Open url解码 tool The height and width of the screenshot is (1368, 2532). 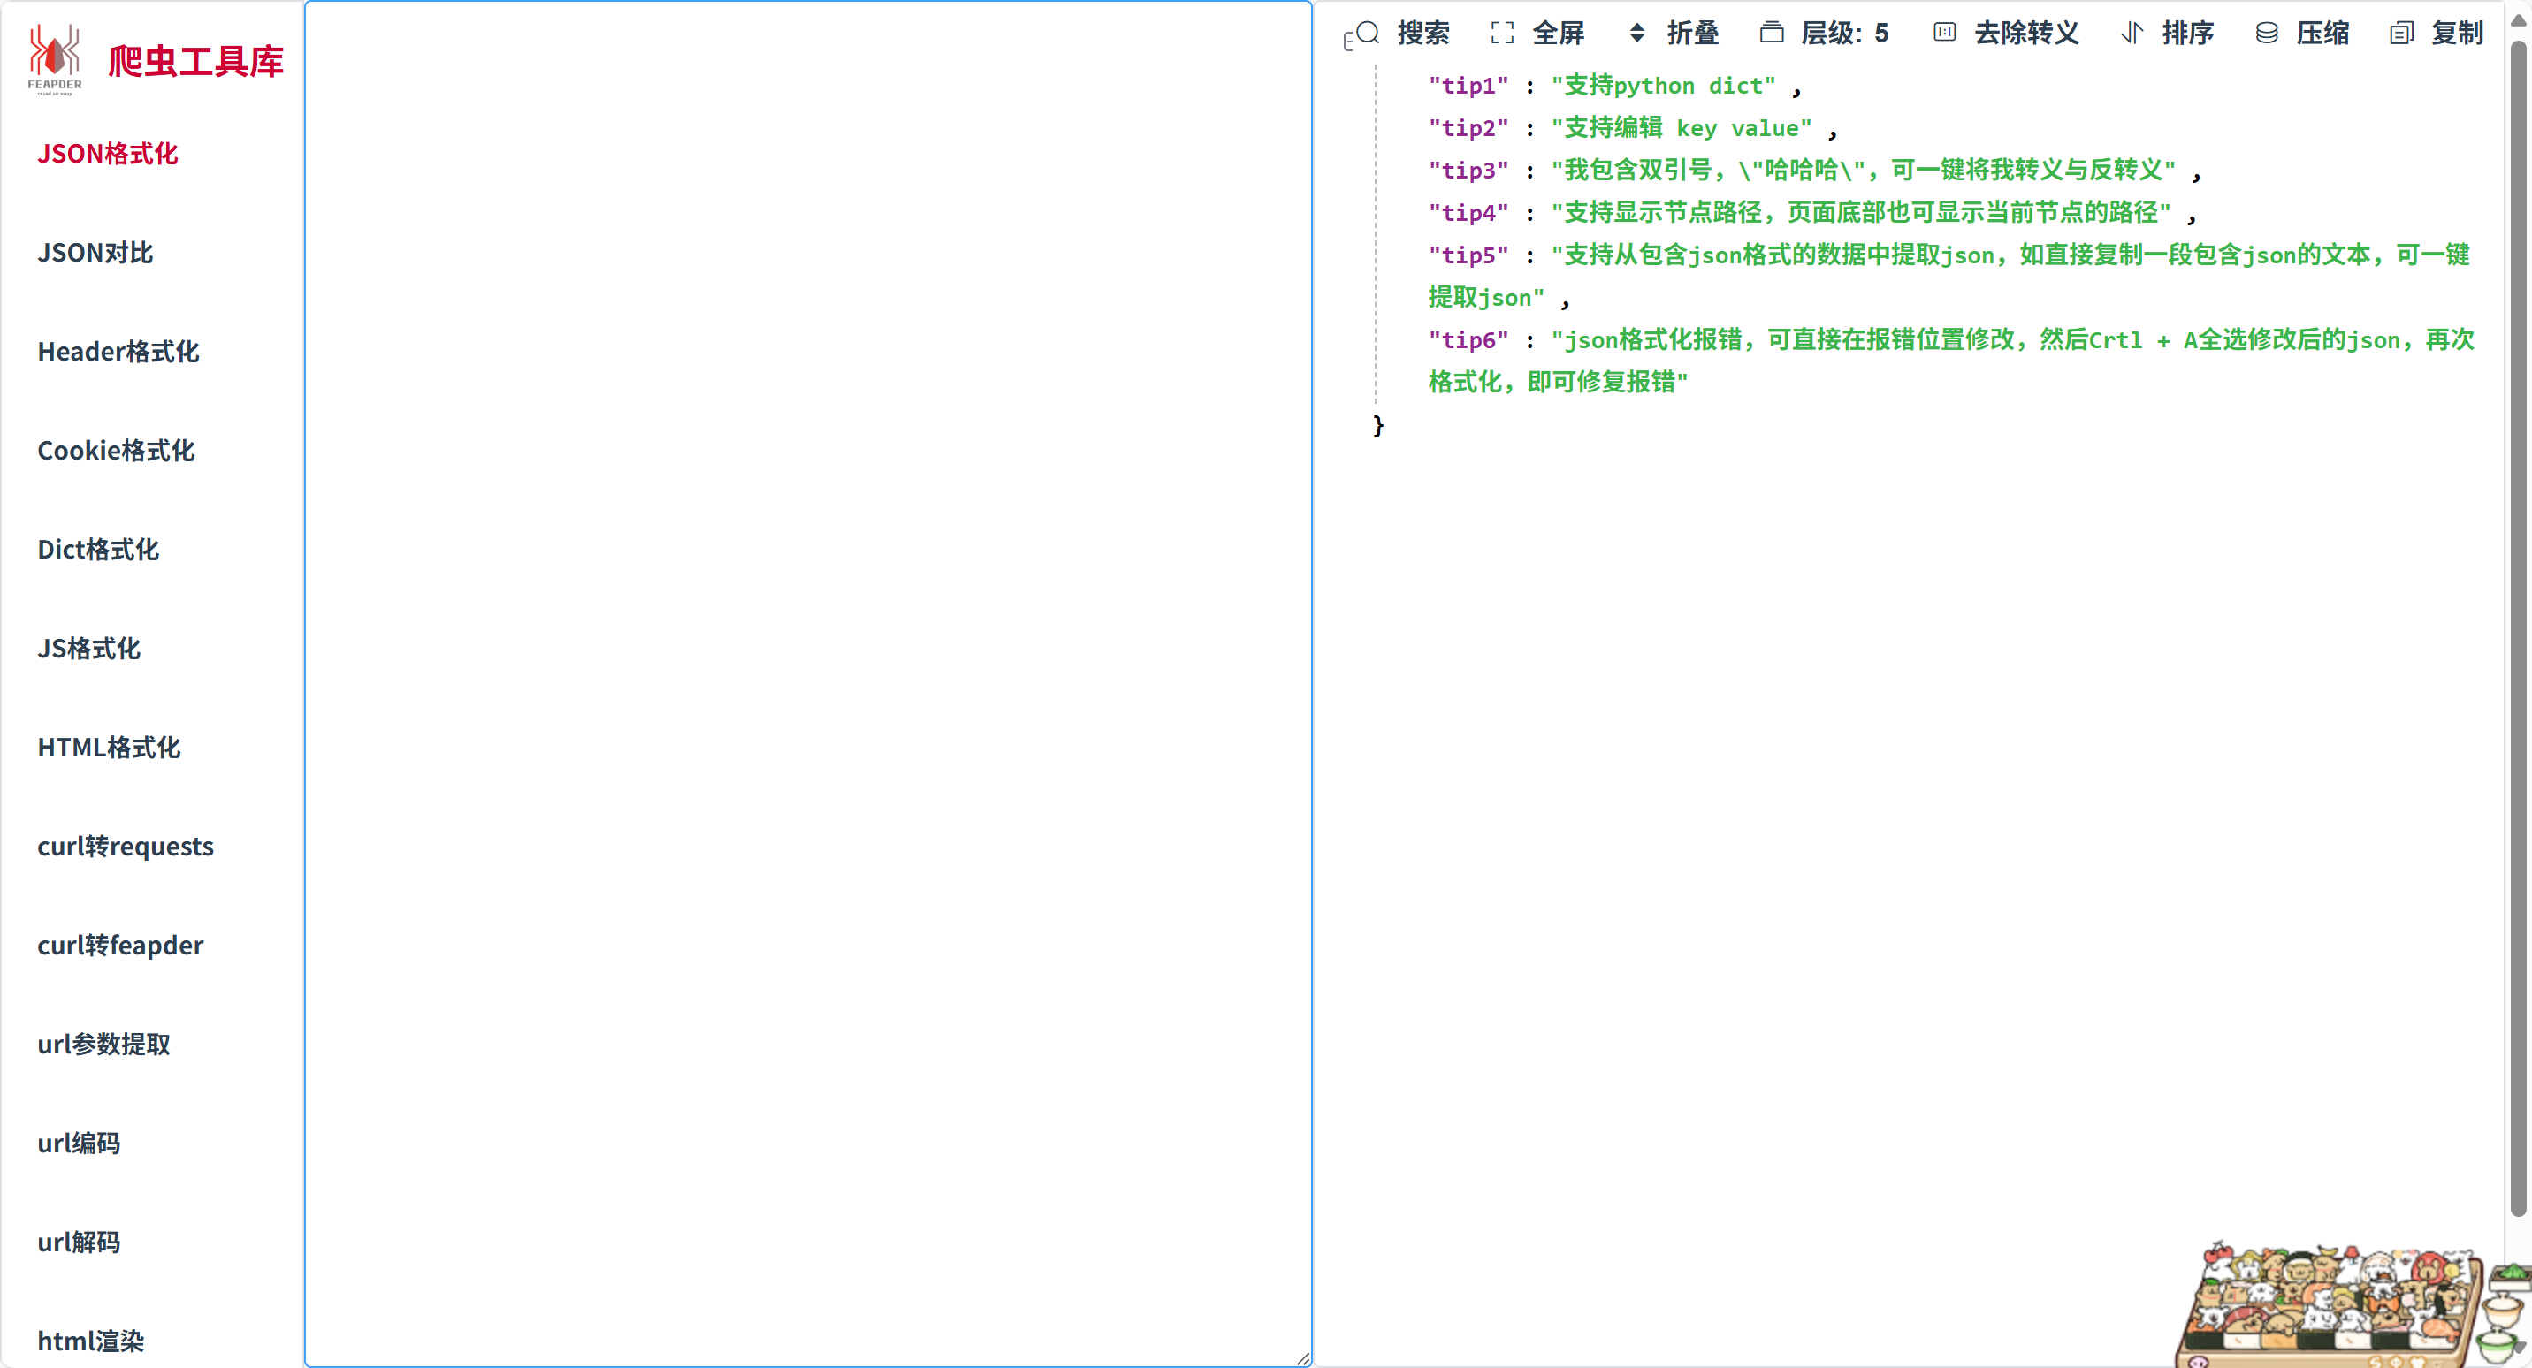click(x=79, y=1243)
